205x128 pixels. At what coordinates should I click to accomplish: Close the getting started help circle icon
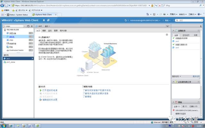tap(167, 35)
